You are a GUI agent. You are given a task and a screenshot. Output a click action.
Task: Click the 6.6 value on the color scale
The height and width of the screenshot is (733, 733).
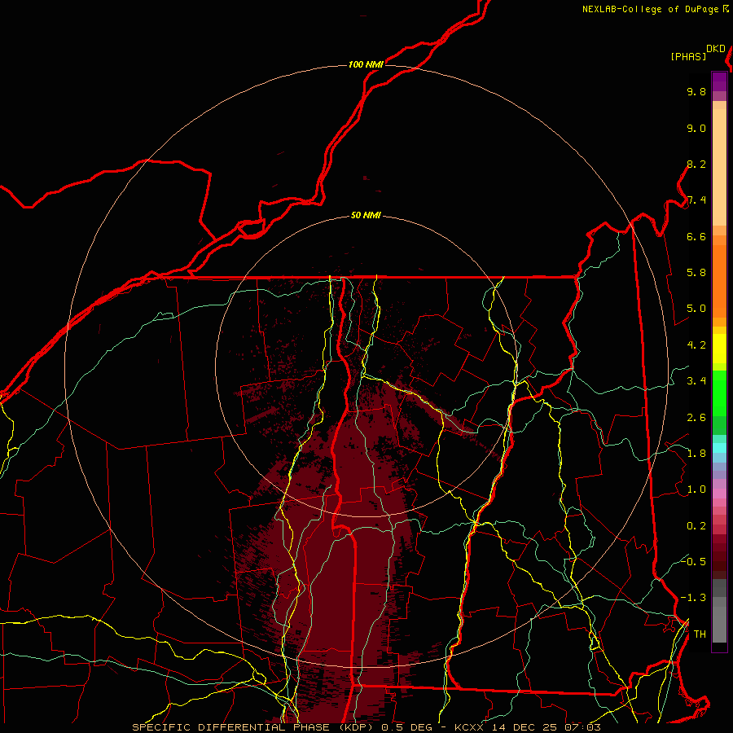(x=696, y=236)
